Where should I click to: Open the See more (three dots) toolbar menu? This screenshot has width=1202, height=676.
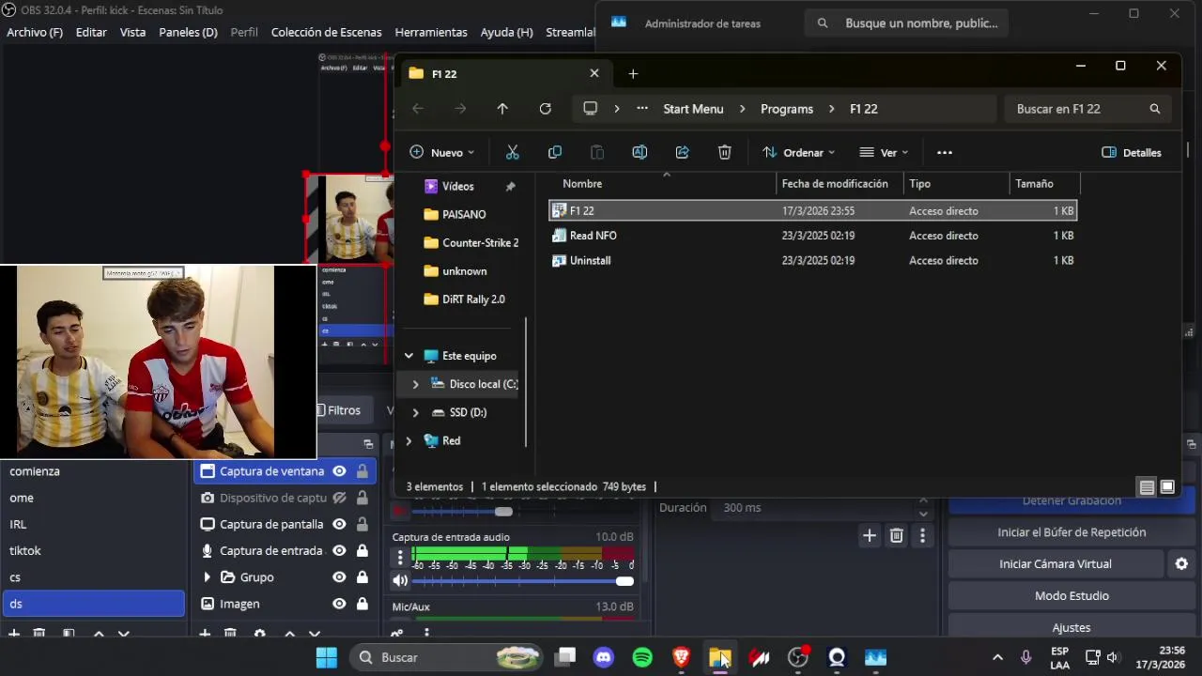click(945, 152)
